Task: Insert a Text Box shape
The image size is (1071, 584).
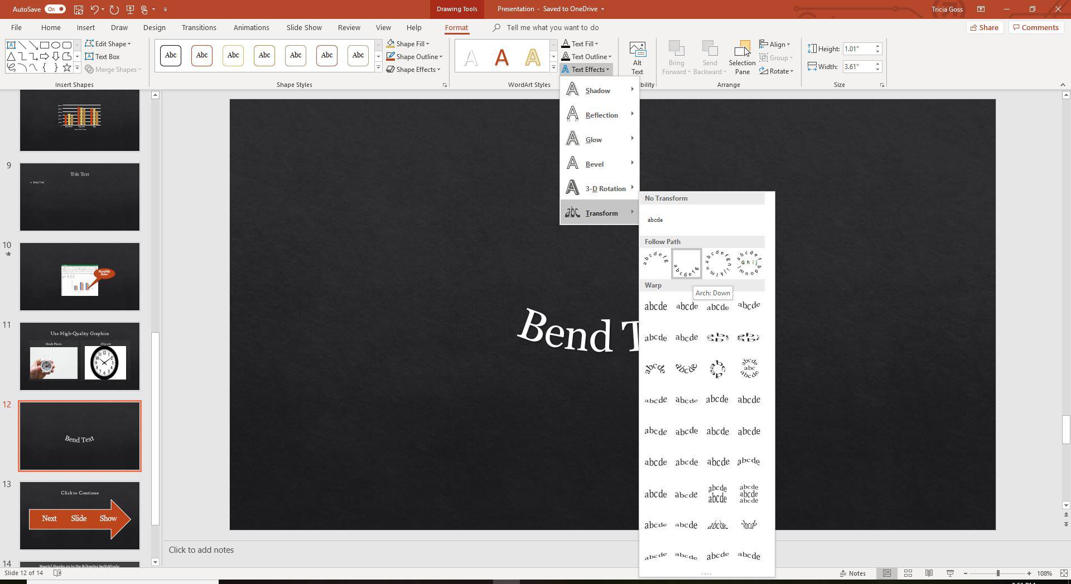Action: pos(102,56)
